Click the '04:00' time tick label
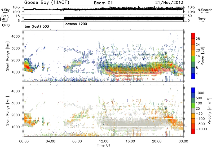Viewport: 212px width, 147px height. tap(50, 141)
